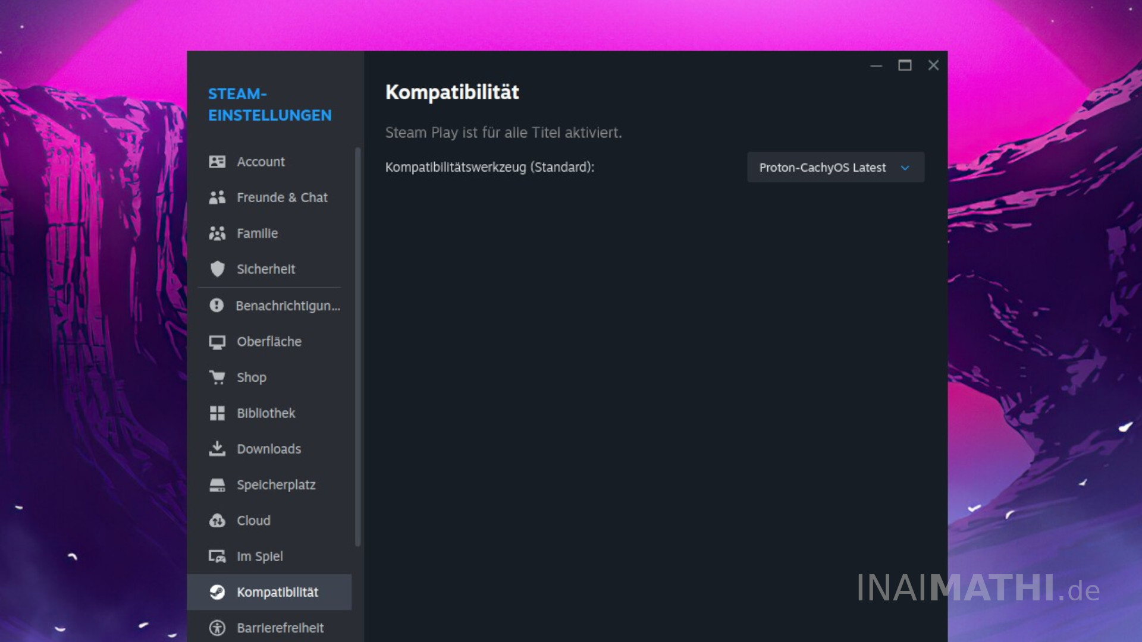Close the Steam settings window
This screenshot has width=1142, height=642.
click(933, 65)
